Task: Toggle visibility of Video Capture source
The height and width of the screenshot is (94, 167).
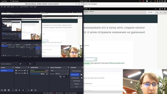Action: [x=25, y=70]
